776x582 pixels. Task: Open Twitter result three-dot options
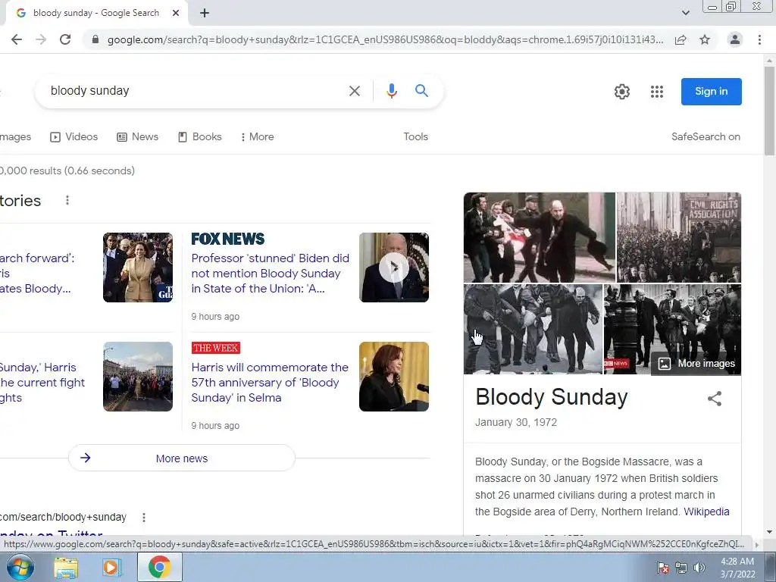click(x=144, y=518)
